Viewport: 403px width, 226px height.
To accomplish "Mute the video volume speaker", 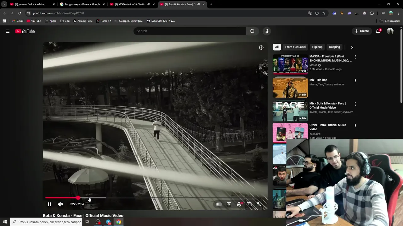I will (x=60, y=204).
